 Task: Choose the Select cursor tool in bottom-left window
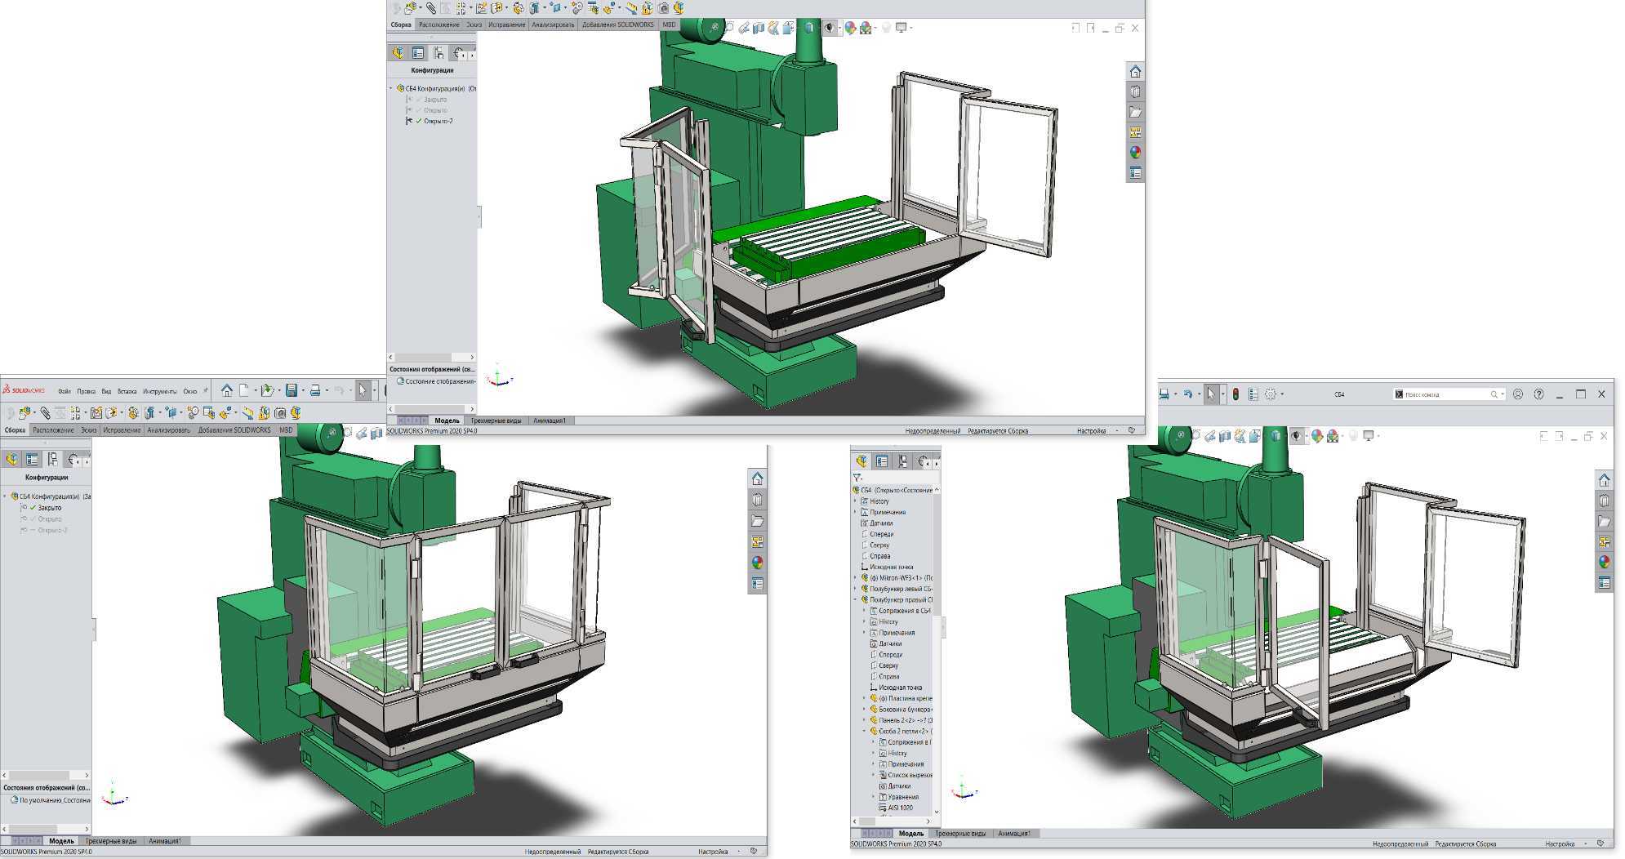point(363,390)
